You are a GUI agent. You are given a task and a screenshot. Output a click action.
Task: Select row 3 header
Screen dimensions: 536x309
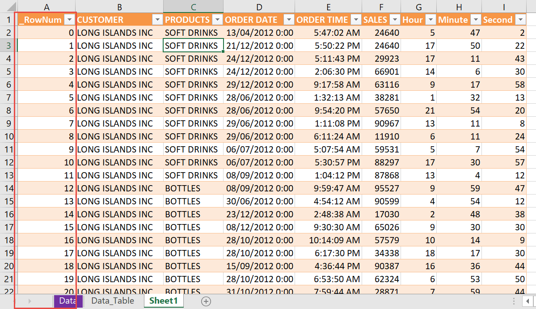pyautogui.click(x=8, y=46)
